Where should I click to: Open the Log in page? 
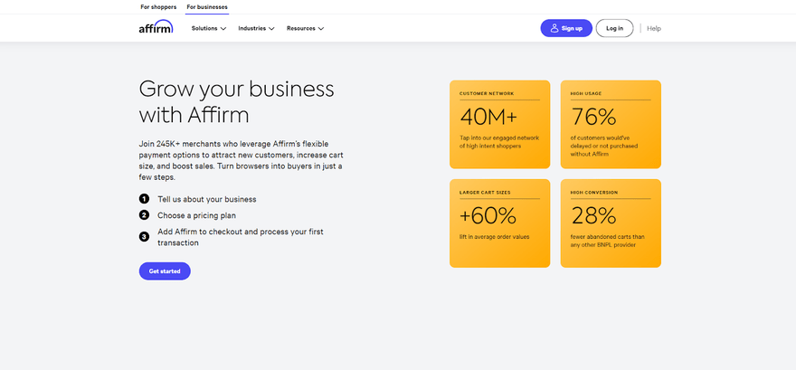coord(614,28)
